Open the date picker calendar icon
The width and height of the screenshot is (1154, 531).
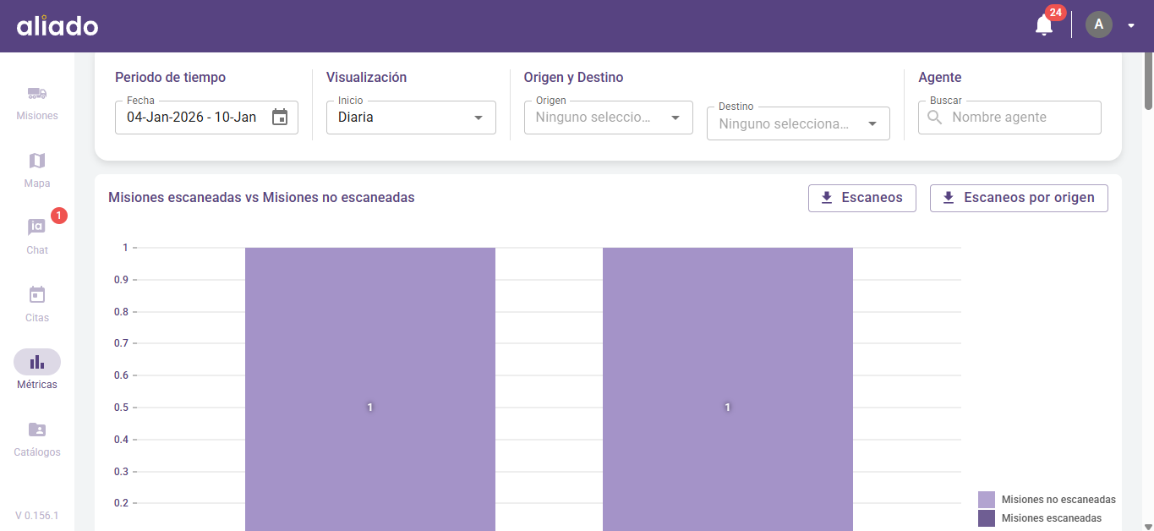(x=280, y=118)
